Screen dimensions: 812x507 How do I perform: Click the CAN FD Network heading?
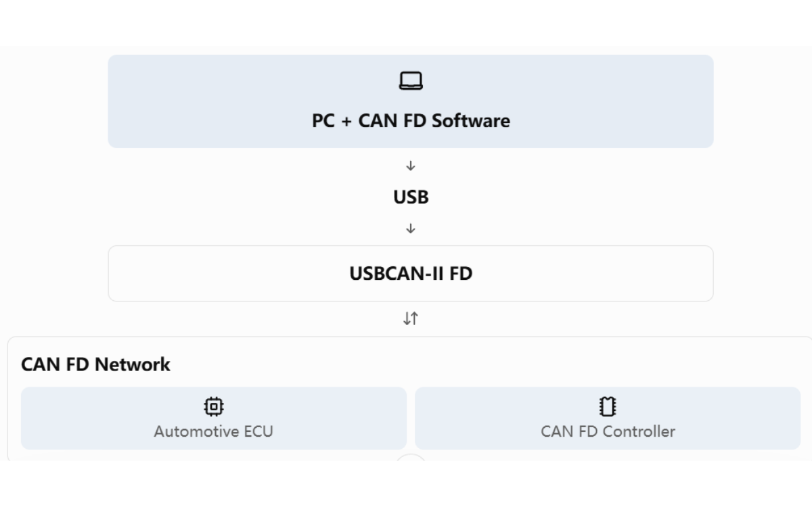click(x=95, y=364)
